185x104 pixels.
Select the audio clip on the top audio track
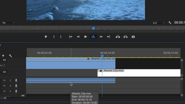(x=71, y=80)
